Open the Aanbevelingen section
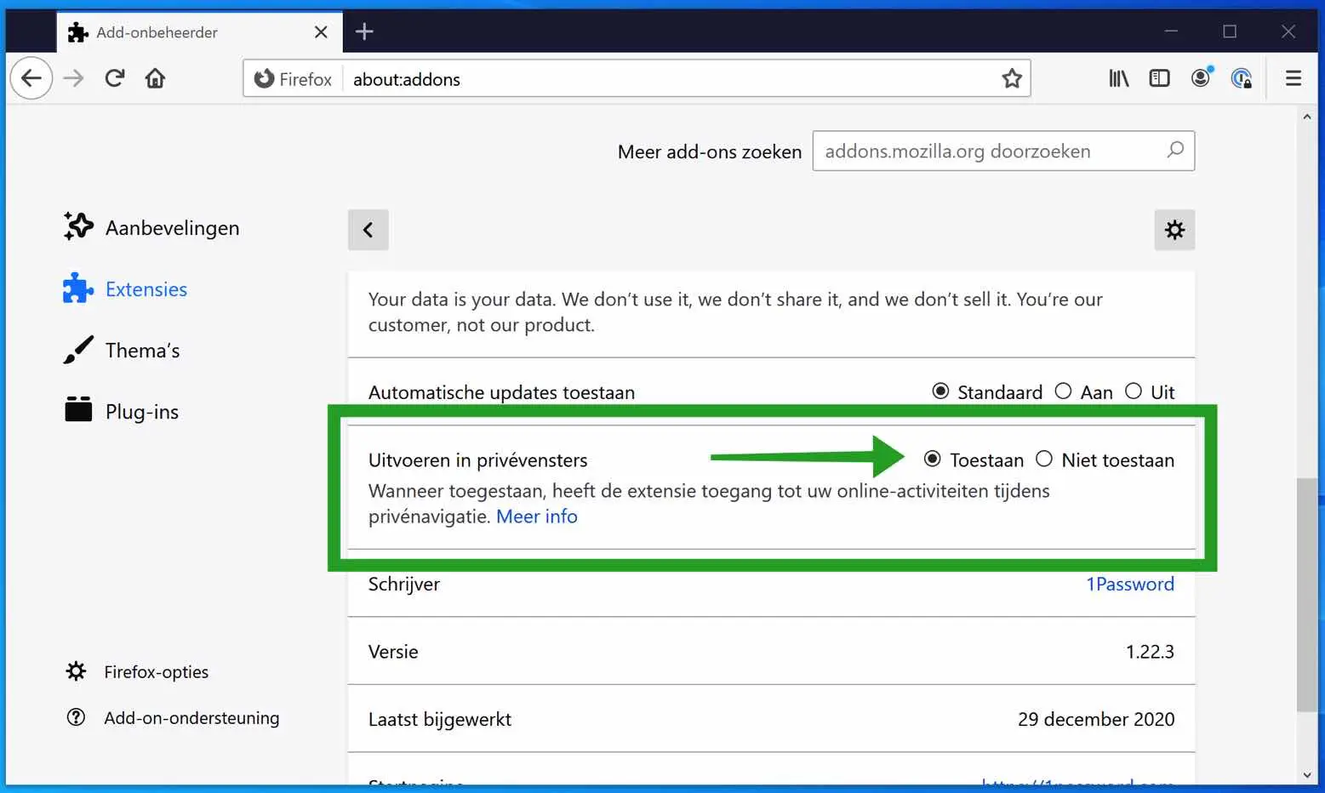Screen dimensions: 1325x793 pyautogui.click(x=151, y=227)
